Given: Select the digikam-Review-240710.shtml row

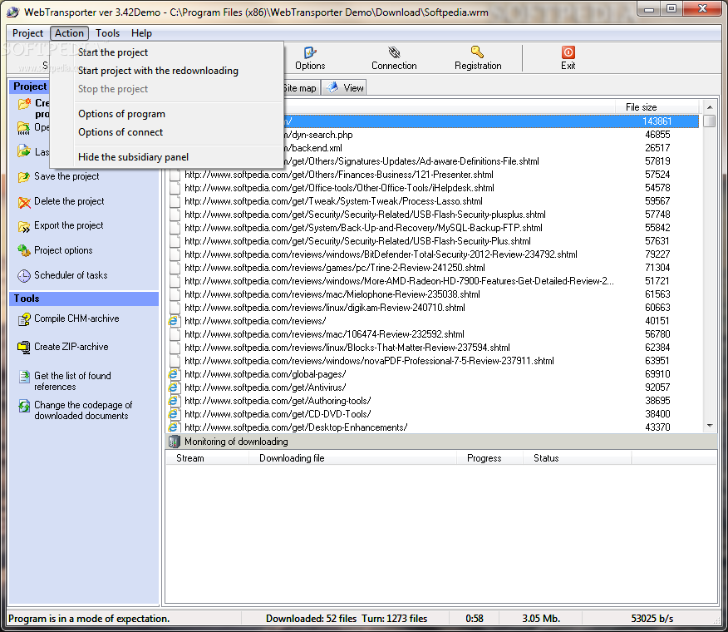Looking at the screenshot, I should (x=433, y=308).
